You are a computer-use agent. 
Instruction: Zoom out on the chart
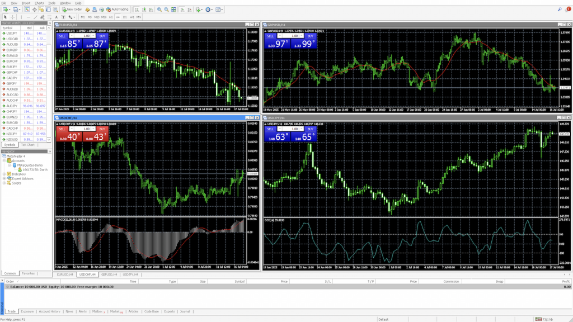pyautogui.click(x=166, y=10)
